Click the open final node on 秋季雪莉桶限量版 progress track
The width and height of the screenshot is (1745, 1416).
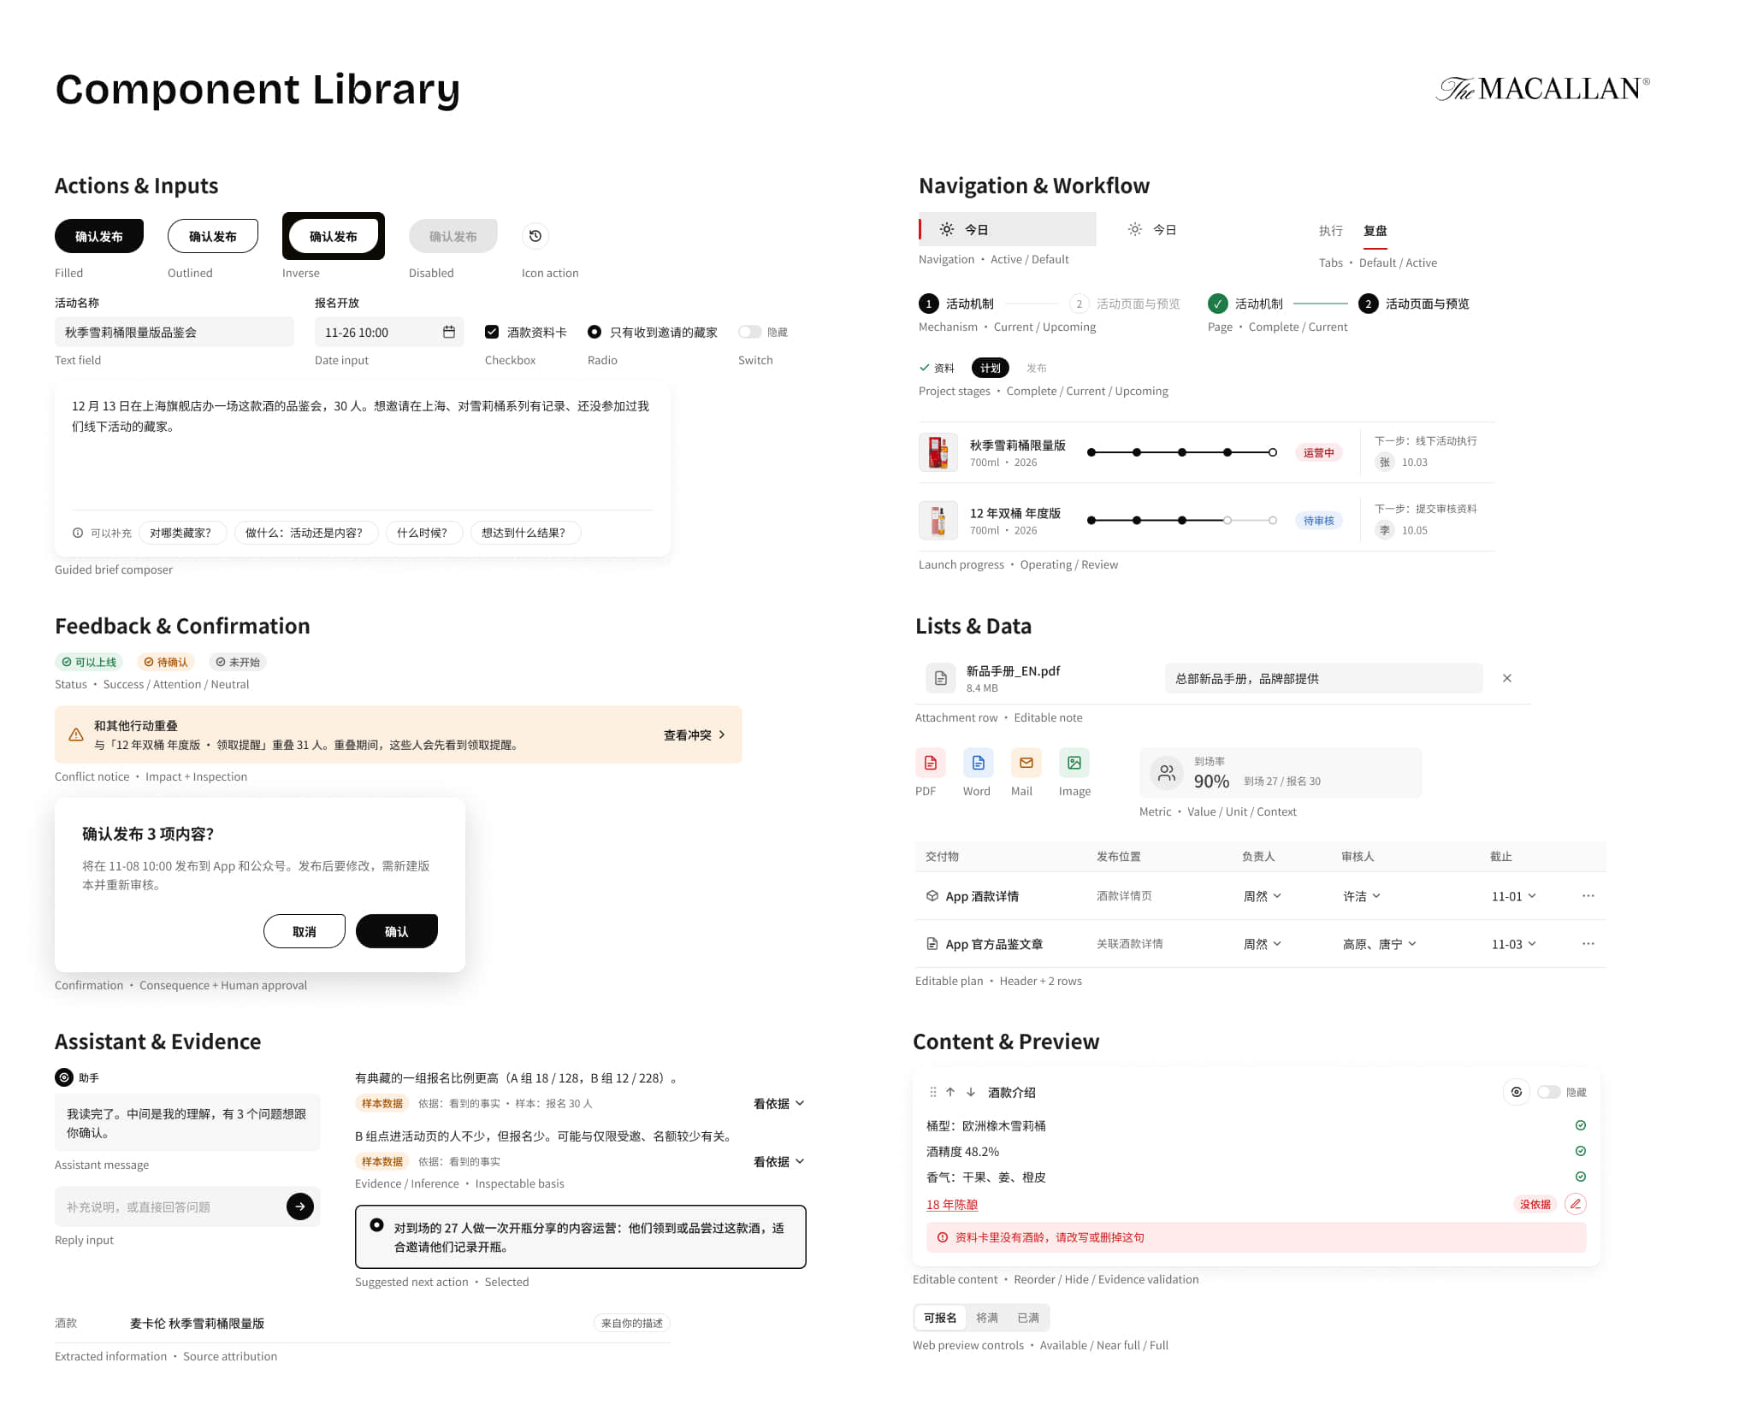pos(1273,452)
